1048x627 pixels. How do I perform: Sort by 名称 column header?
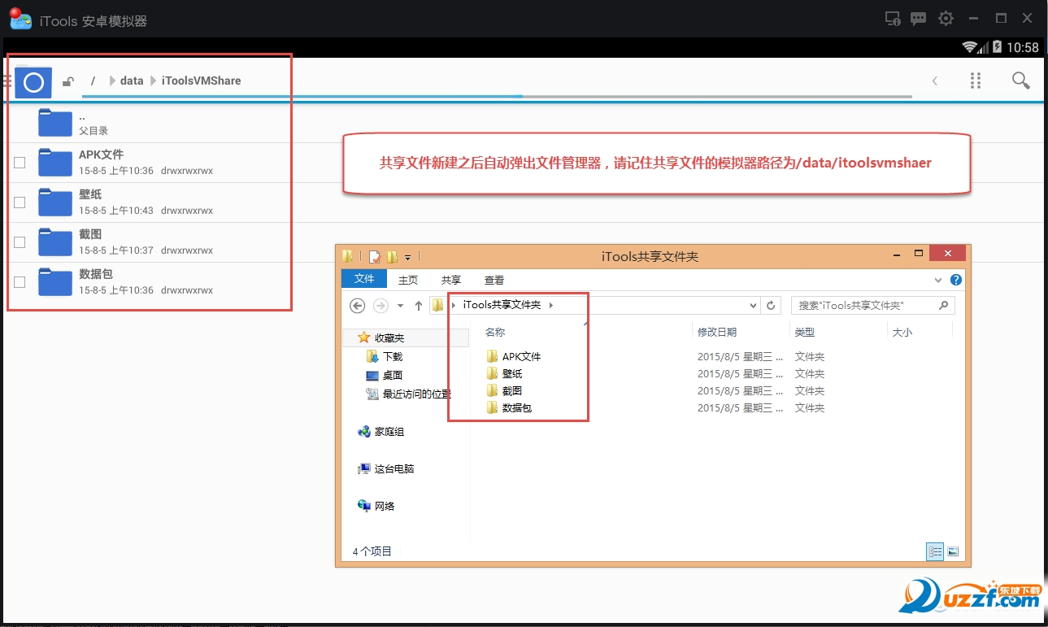click(x=495, y=332)
